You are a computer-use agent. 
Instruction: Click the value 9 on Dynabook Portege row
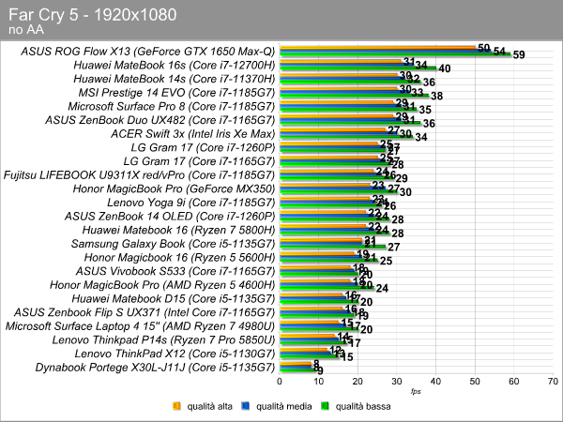[320, 371]
